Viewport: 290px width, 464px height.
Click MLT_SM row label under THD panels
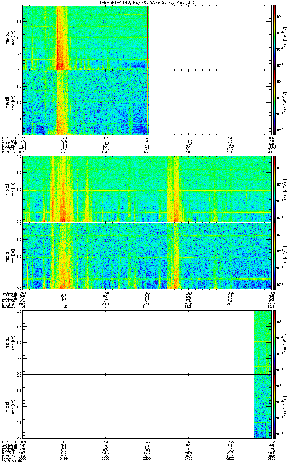point(7,303)
